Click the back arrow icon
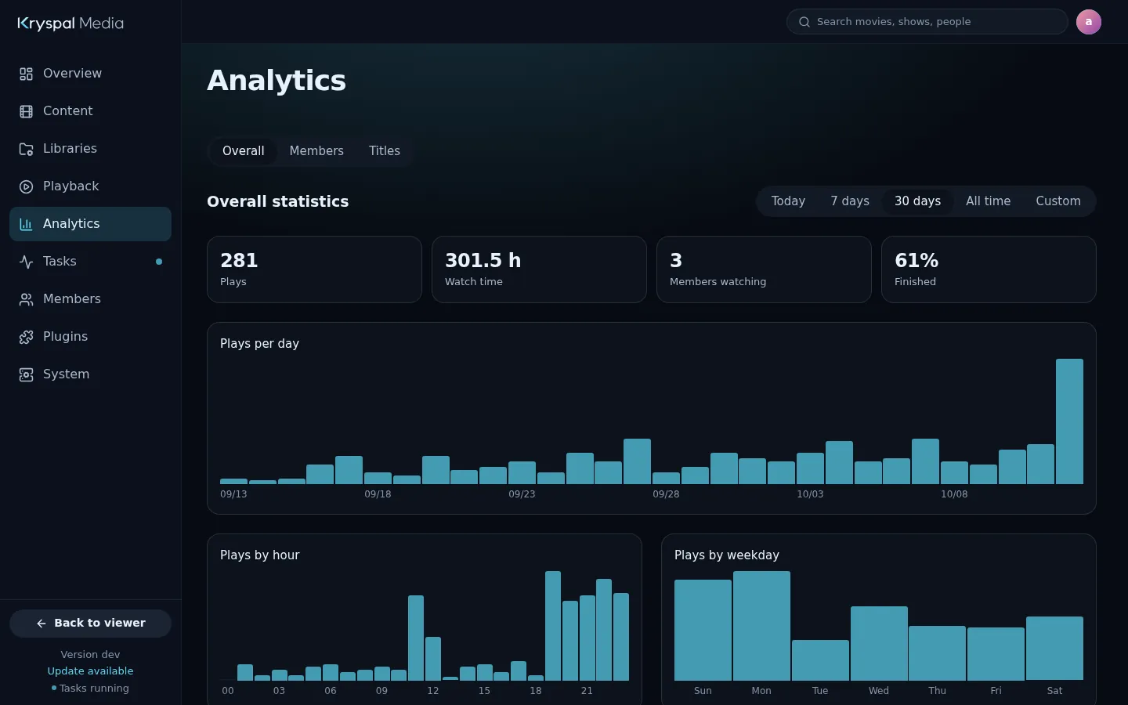 (42, 624)
